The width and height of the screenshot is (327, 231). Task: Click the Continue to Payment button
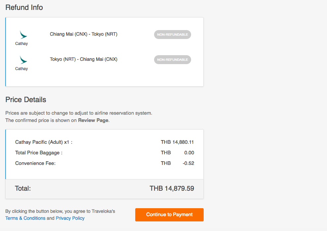point(169,215)
